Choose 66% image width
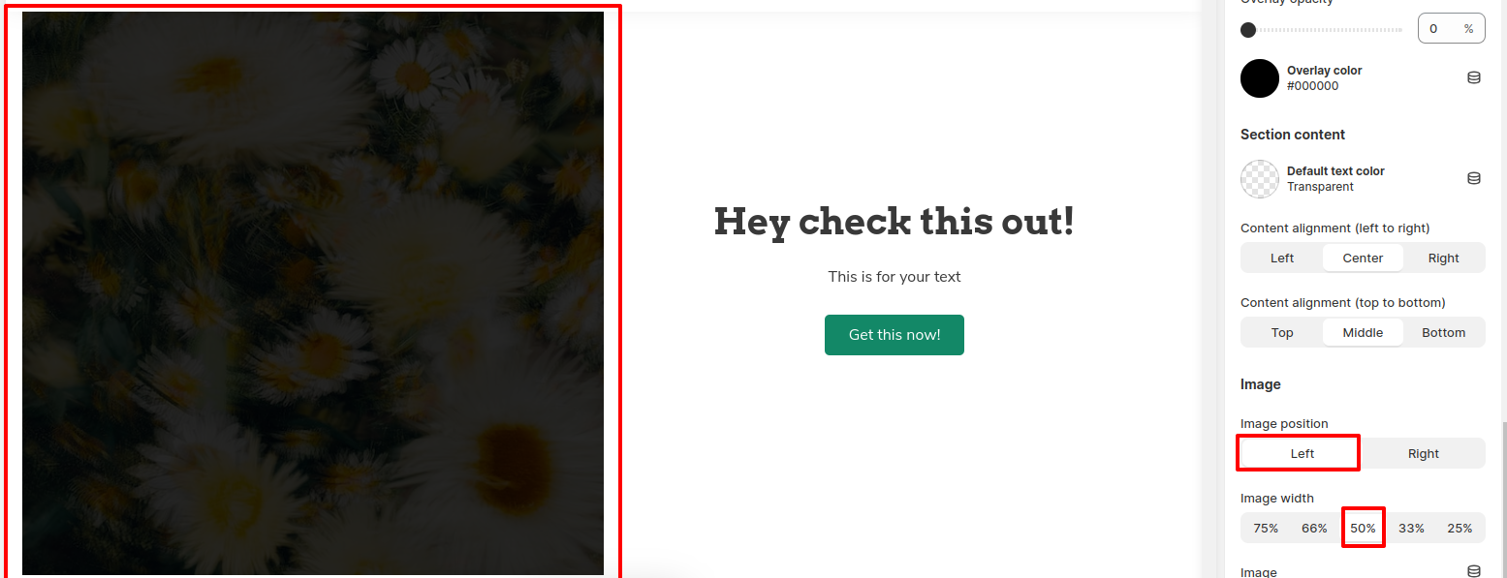Screen dimensions: 1507x578 tap(1314, 528)
